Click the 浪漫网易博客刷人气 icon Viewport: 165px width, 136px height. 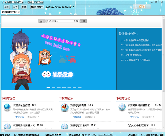click(7, 126)
